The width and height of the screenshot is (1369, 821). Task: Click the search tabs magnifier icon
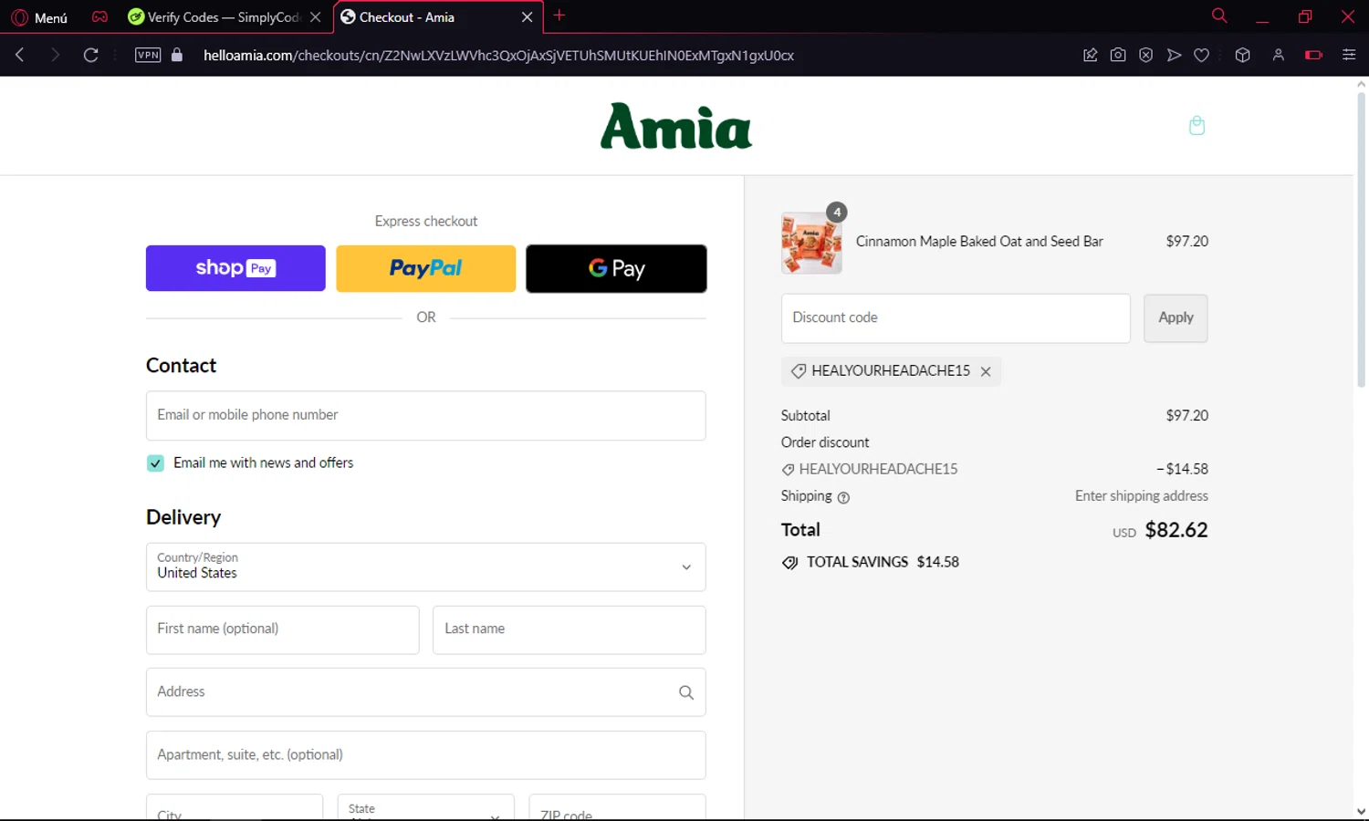[1219, 16]
